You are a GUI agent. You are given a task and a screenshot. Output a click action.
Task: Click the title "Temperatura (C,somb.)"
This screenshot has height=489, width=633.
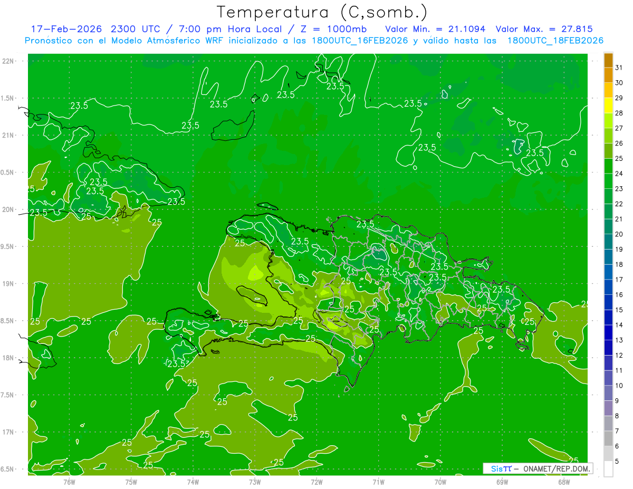[322, 12]
